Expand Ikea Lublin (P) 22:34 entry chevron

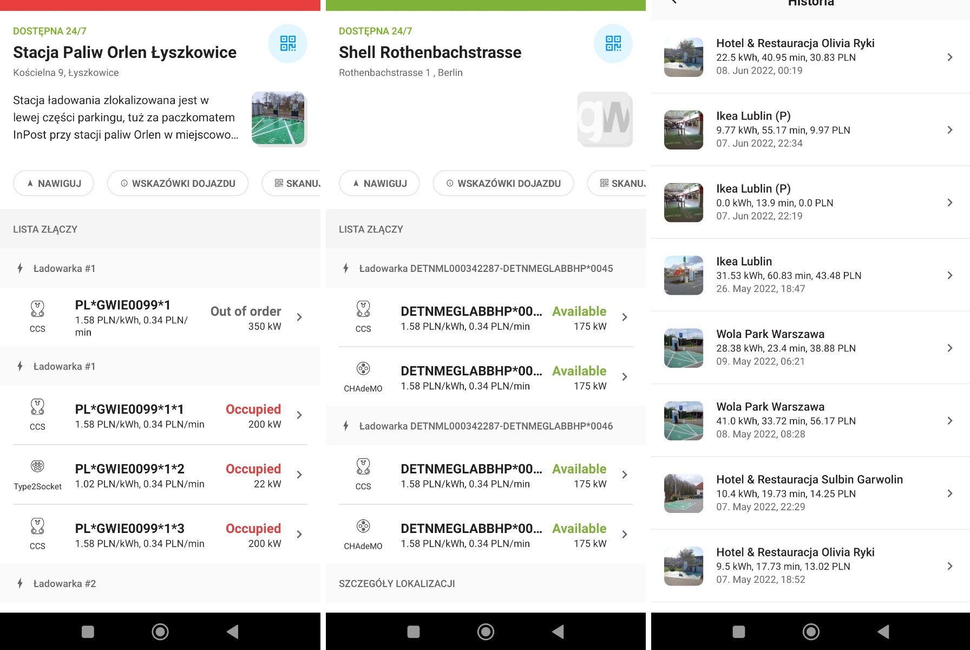[x=950, y=129]
